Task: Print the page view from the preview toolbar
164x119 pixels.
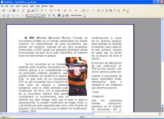Action: click(x=63, y=15)
